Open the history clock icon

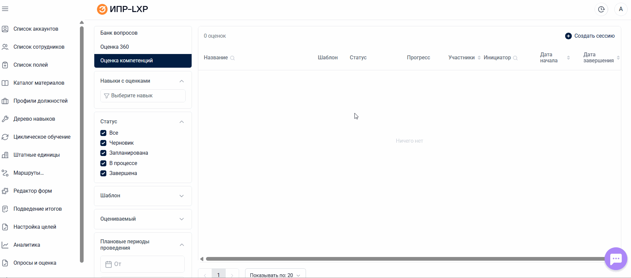pos(601,9)
